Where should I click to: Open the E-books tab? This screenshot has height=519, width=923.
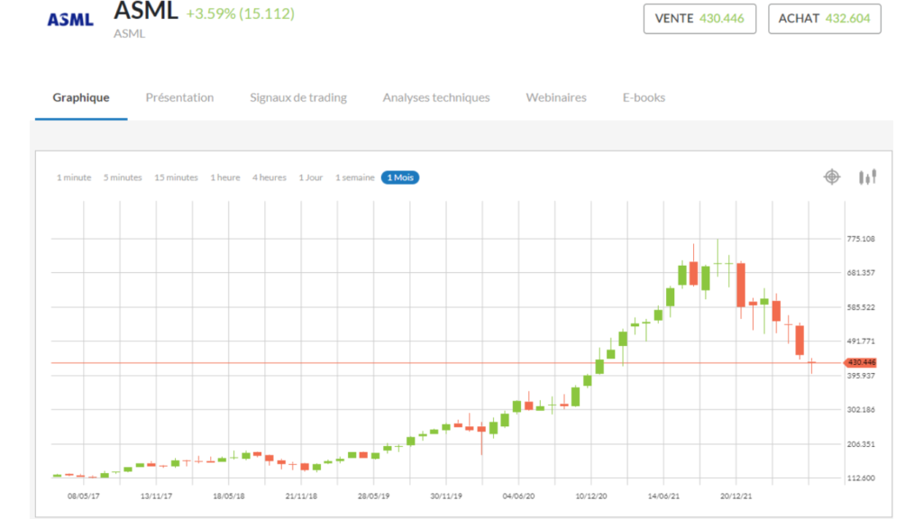tap(644, 97)
